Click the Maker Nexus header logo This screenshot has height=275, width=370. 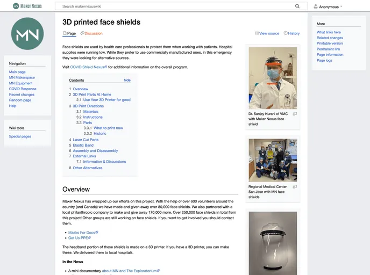(27, 6)
